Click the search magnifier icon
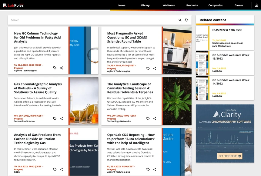Screen dimensions: 261x176 pyautogui.click(x=180, y=20)
